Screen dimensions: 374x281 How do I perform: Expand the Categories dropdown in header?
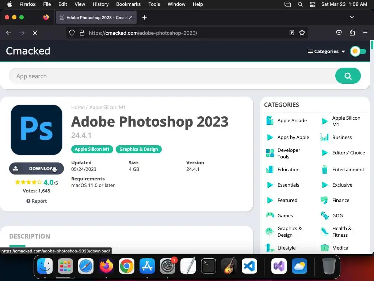coord(326,51)
